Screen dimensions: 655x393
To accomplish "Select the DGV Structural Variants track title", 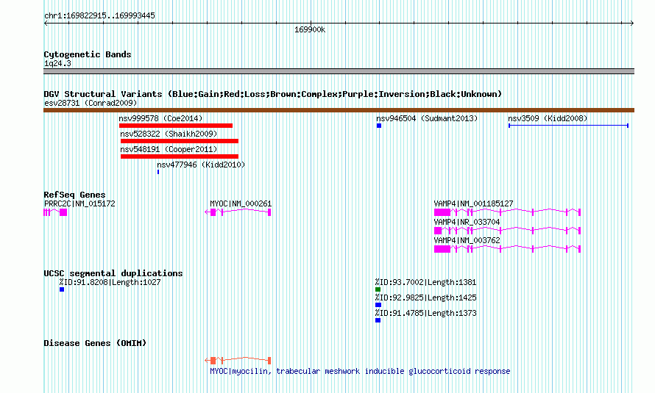I will [x=273, y=94].
